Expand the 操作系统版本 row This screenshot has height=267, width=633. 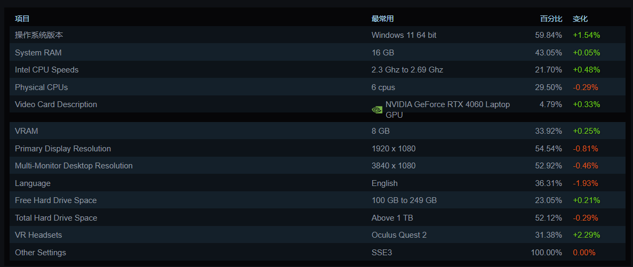point(39,35)
